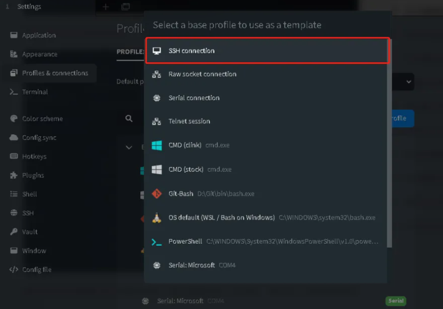The height and width of the screenshot is (309, 443).
Task: Click the SSH globe sidebar icon
Action: click(x=13, y=213)
